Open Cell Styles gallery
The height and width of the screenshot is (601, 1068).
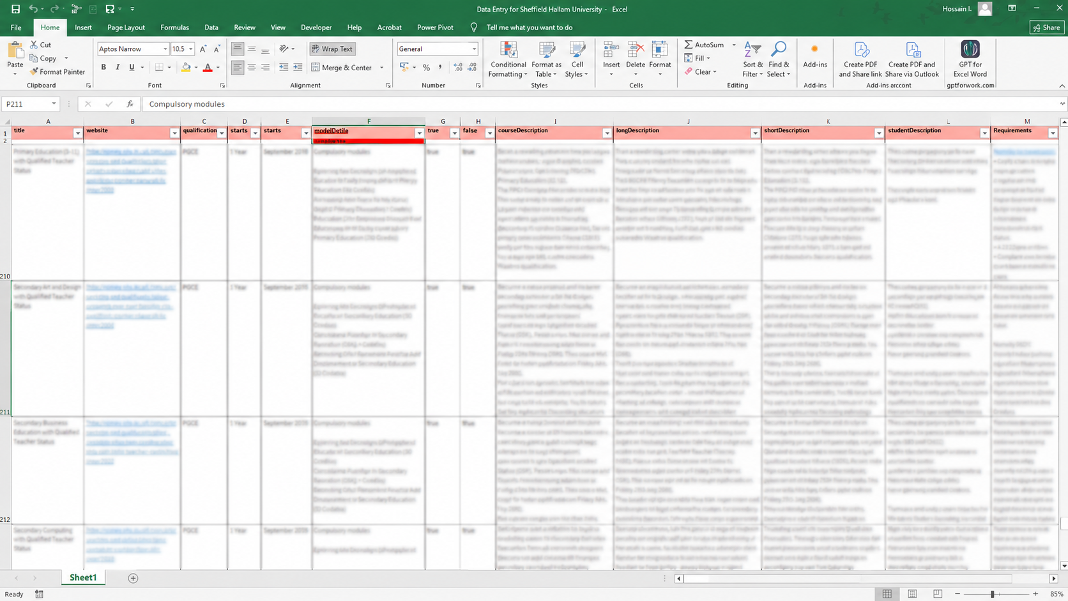577,59
